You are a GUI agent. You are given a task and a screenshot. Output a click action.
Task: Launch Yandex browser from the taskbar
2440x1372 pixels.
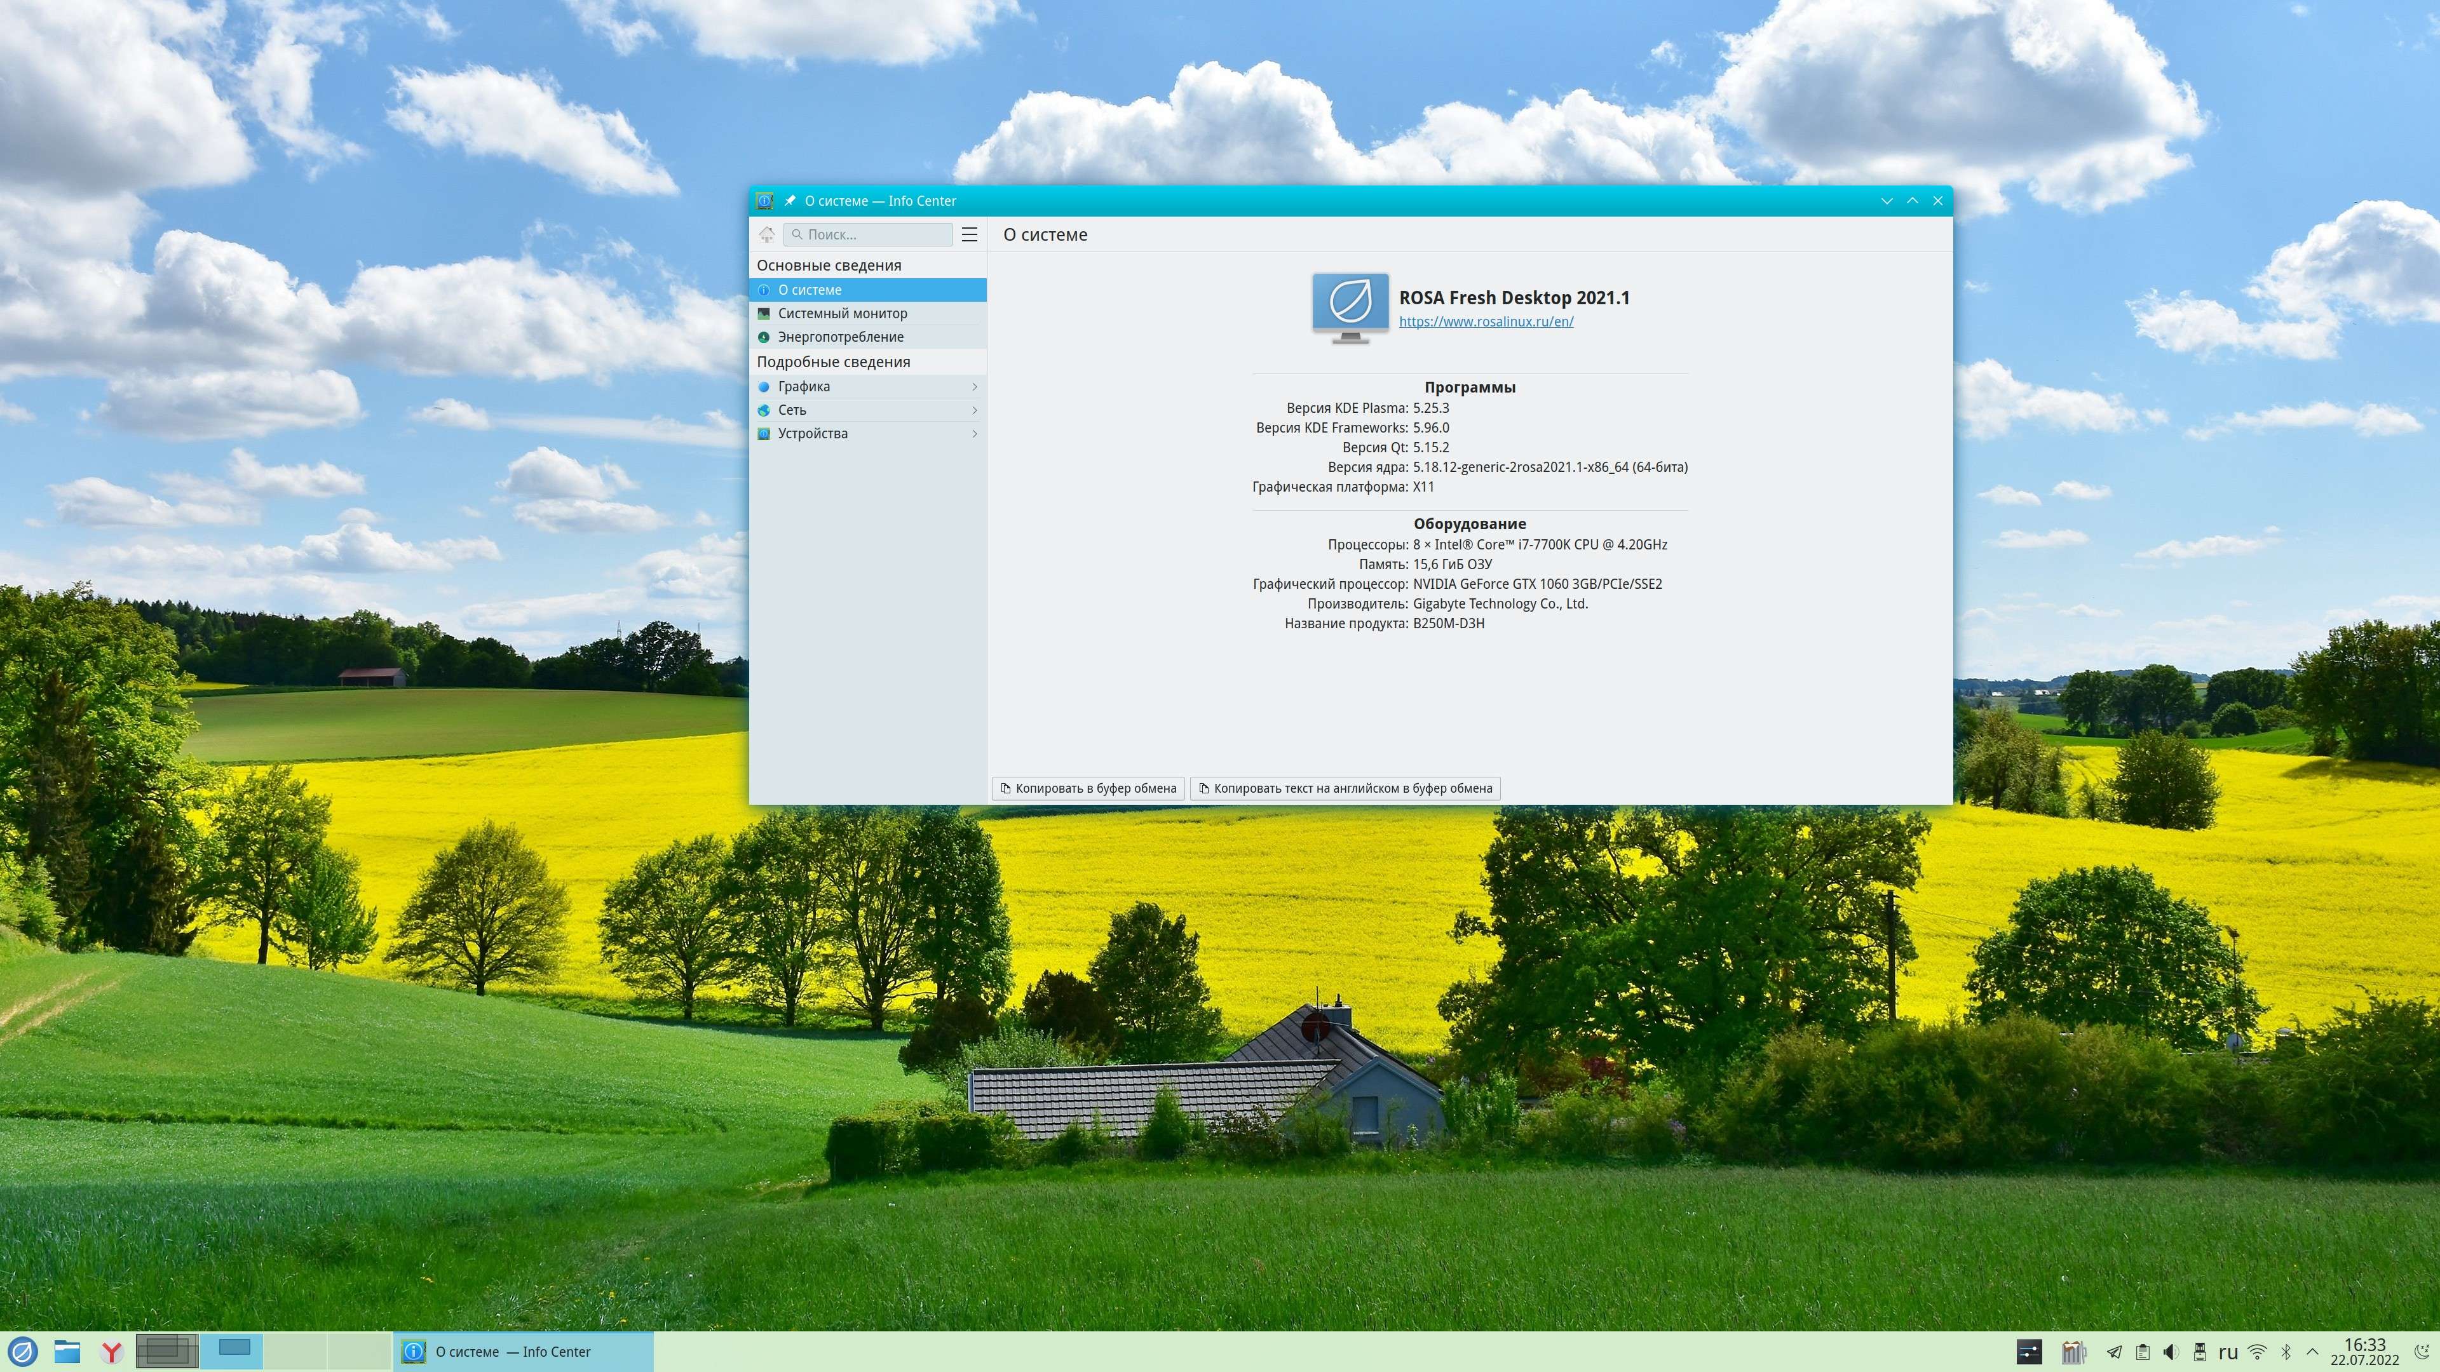pyautogui.click(x=112, y=1351)
